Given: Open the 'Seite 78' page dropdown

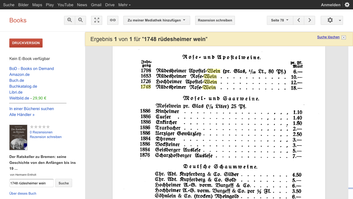Looking at the screenshot, I should 280,20.
